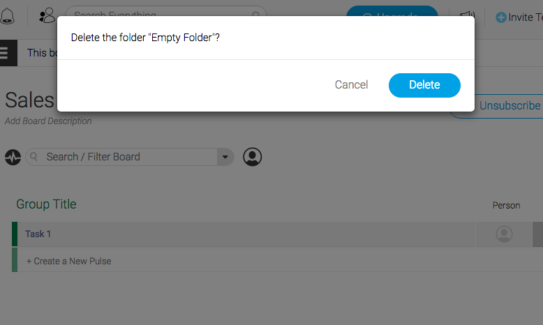Screen dimensions: 543x325
Task: Confirm with the Delete button
Action: pos(424,85)
